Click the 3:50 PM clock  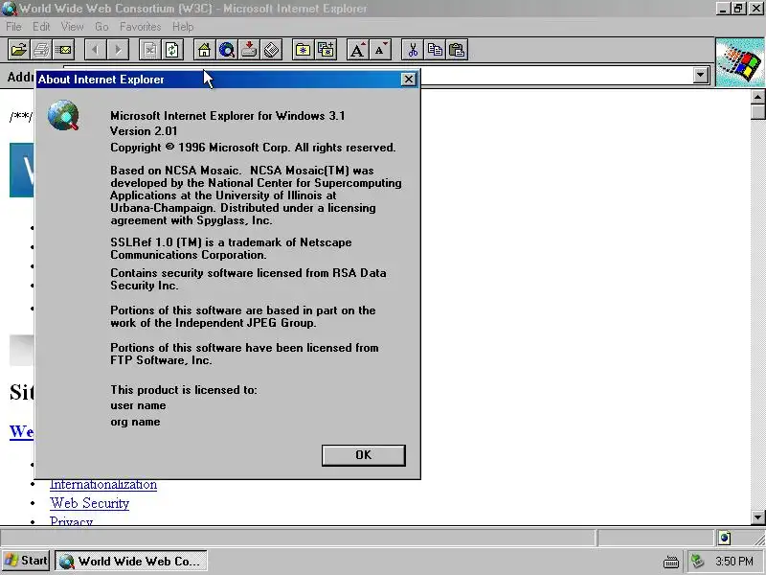point(734,562)
